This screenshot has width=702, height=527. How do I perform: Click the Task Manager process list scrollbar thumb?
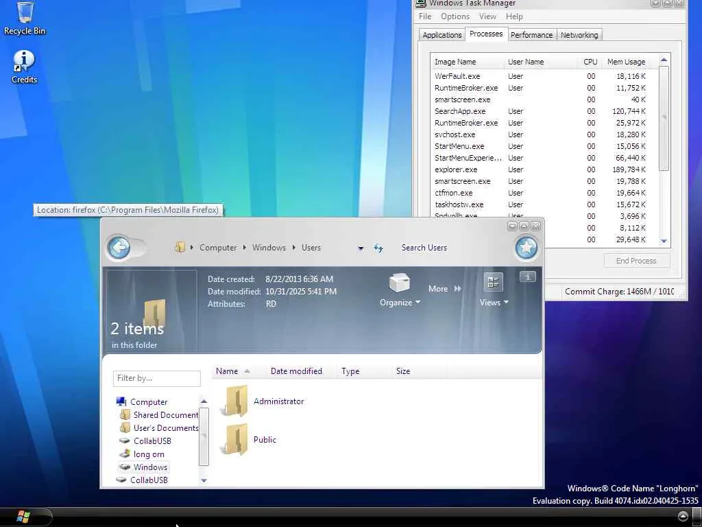tap(664, 118)
